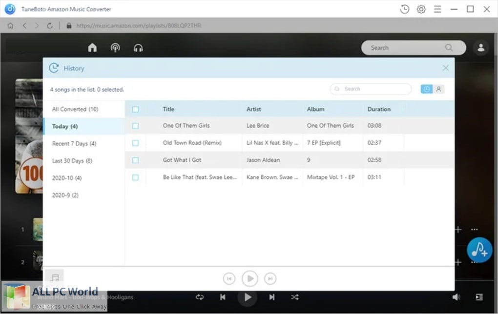Open more options dots for track 1
This screenshot has height=314, width=498.
(x=474, y=229)
